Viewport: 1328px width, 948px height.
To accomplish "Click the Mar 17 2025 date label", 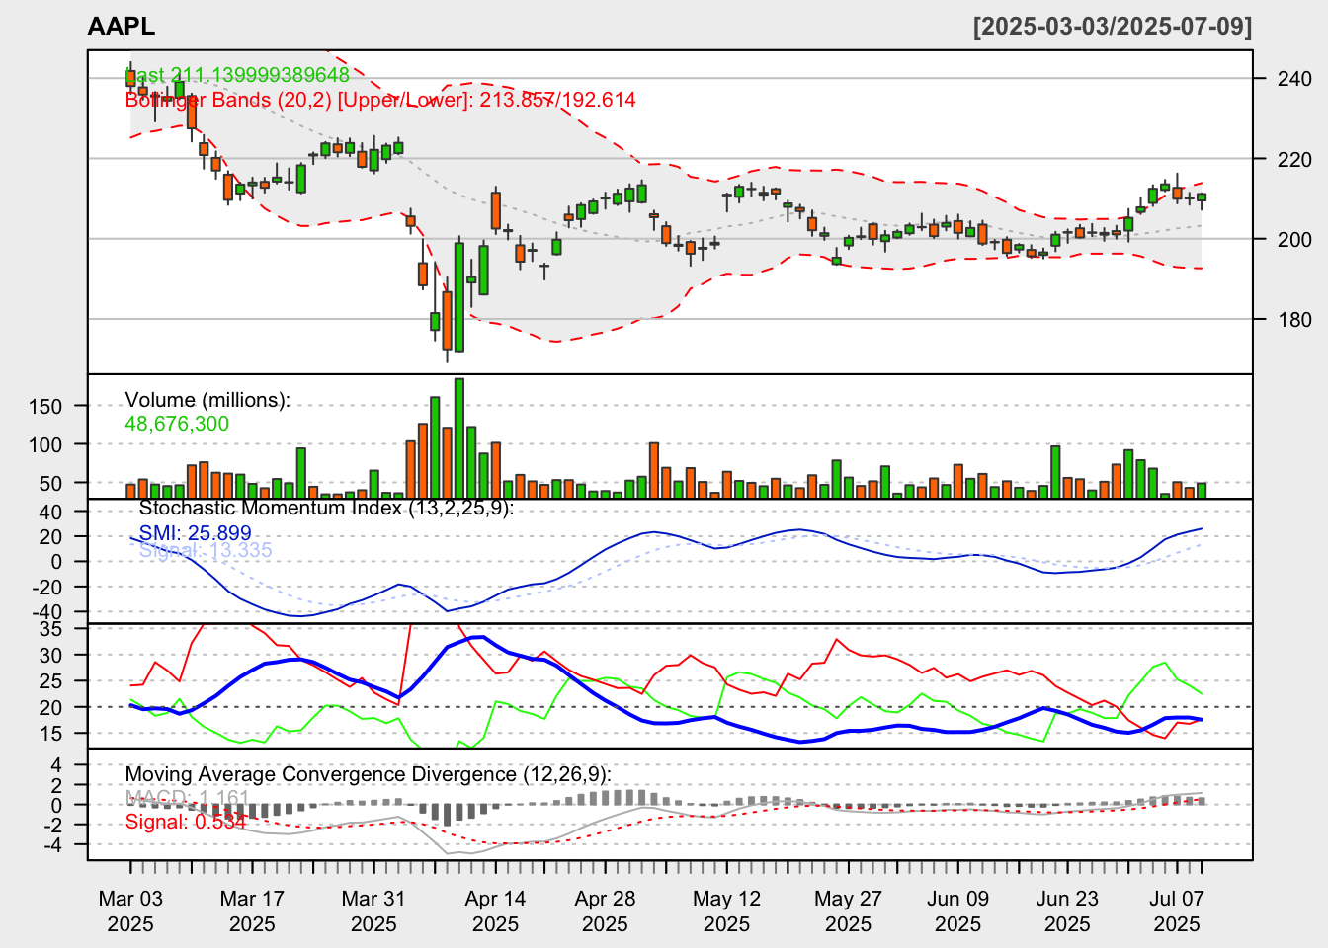I will pos(252,911).
